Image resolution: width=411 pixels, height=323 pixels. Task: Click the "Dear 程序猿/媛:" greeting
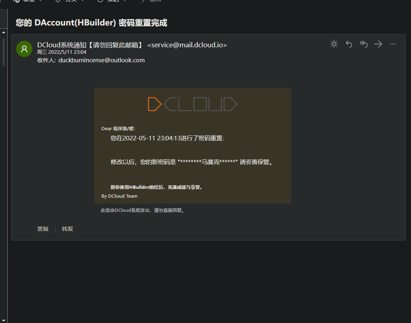click(119, 129)
